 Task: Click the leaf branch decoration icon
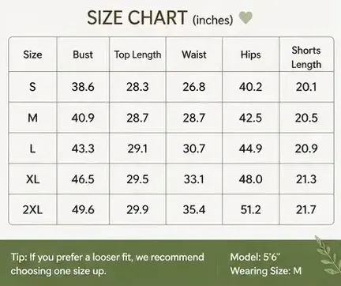pyautogui.click(x=328, y=255)
